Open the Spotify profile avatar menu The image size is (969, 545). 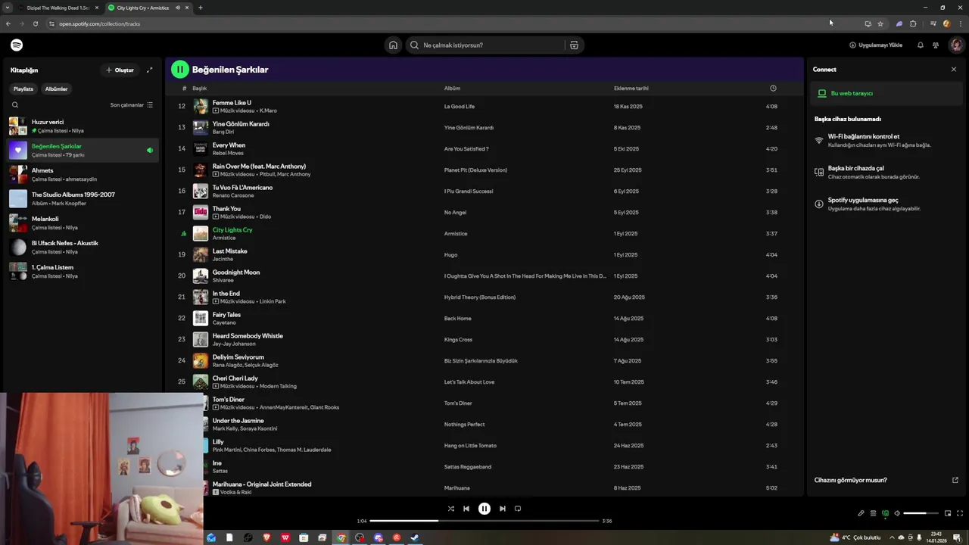click(956, 45)
